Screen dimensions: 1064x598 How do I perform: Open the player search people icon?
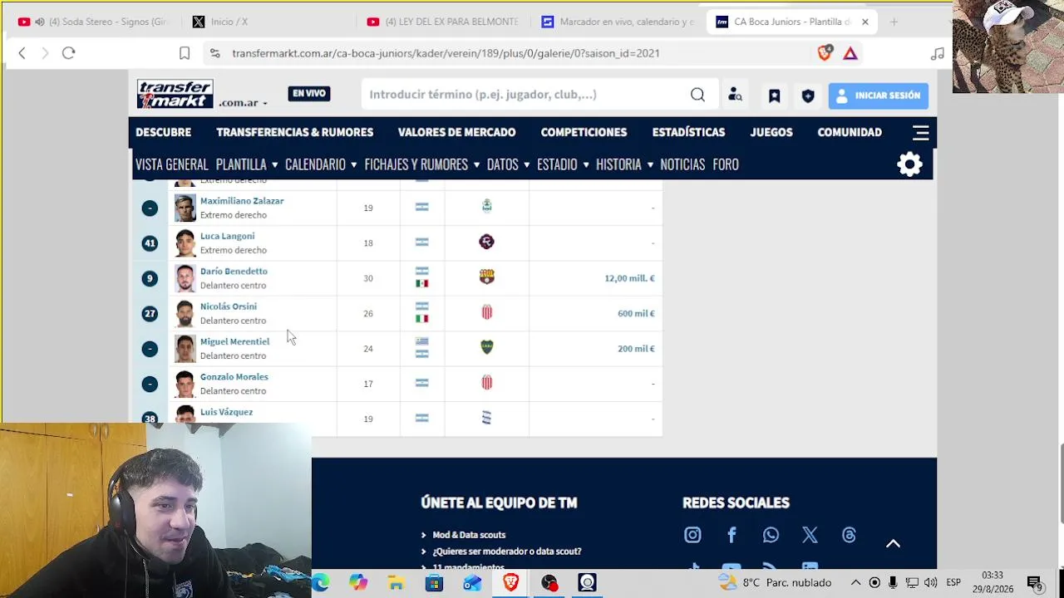point(735,95)
